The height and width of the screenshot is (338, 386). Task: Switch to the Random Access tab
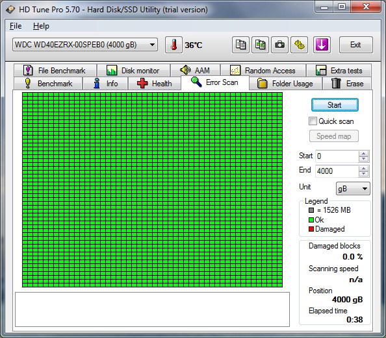tap(263, 71)
